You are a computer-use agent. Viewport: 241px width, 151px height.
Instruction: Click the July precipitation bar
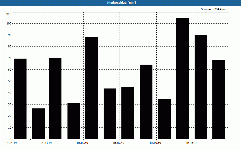click(x=128, y=113)
